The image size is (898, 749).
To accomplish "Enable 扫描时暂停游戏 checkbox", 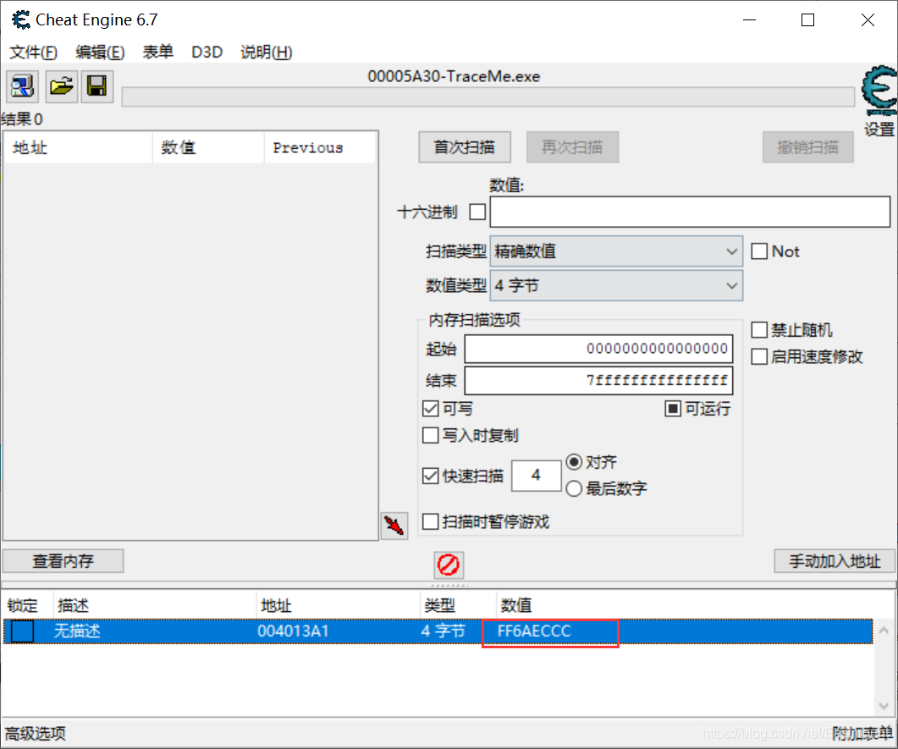I will coord(430,521).
